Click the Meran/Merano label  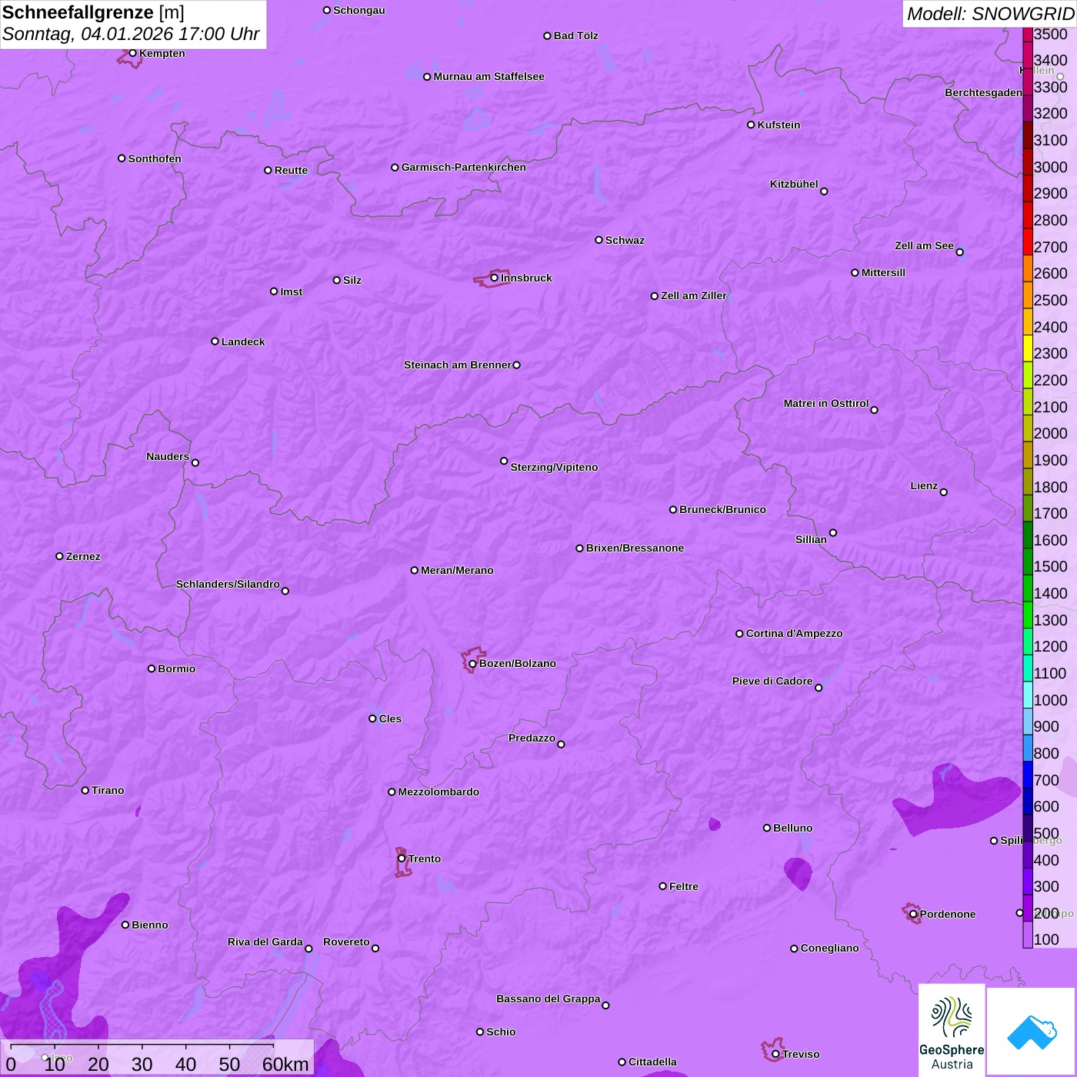coord(457,570)
